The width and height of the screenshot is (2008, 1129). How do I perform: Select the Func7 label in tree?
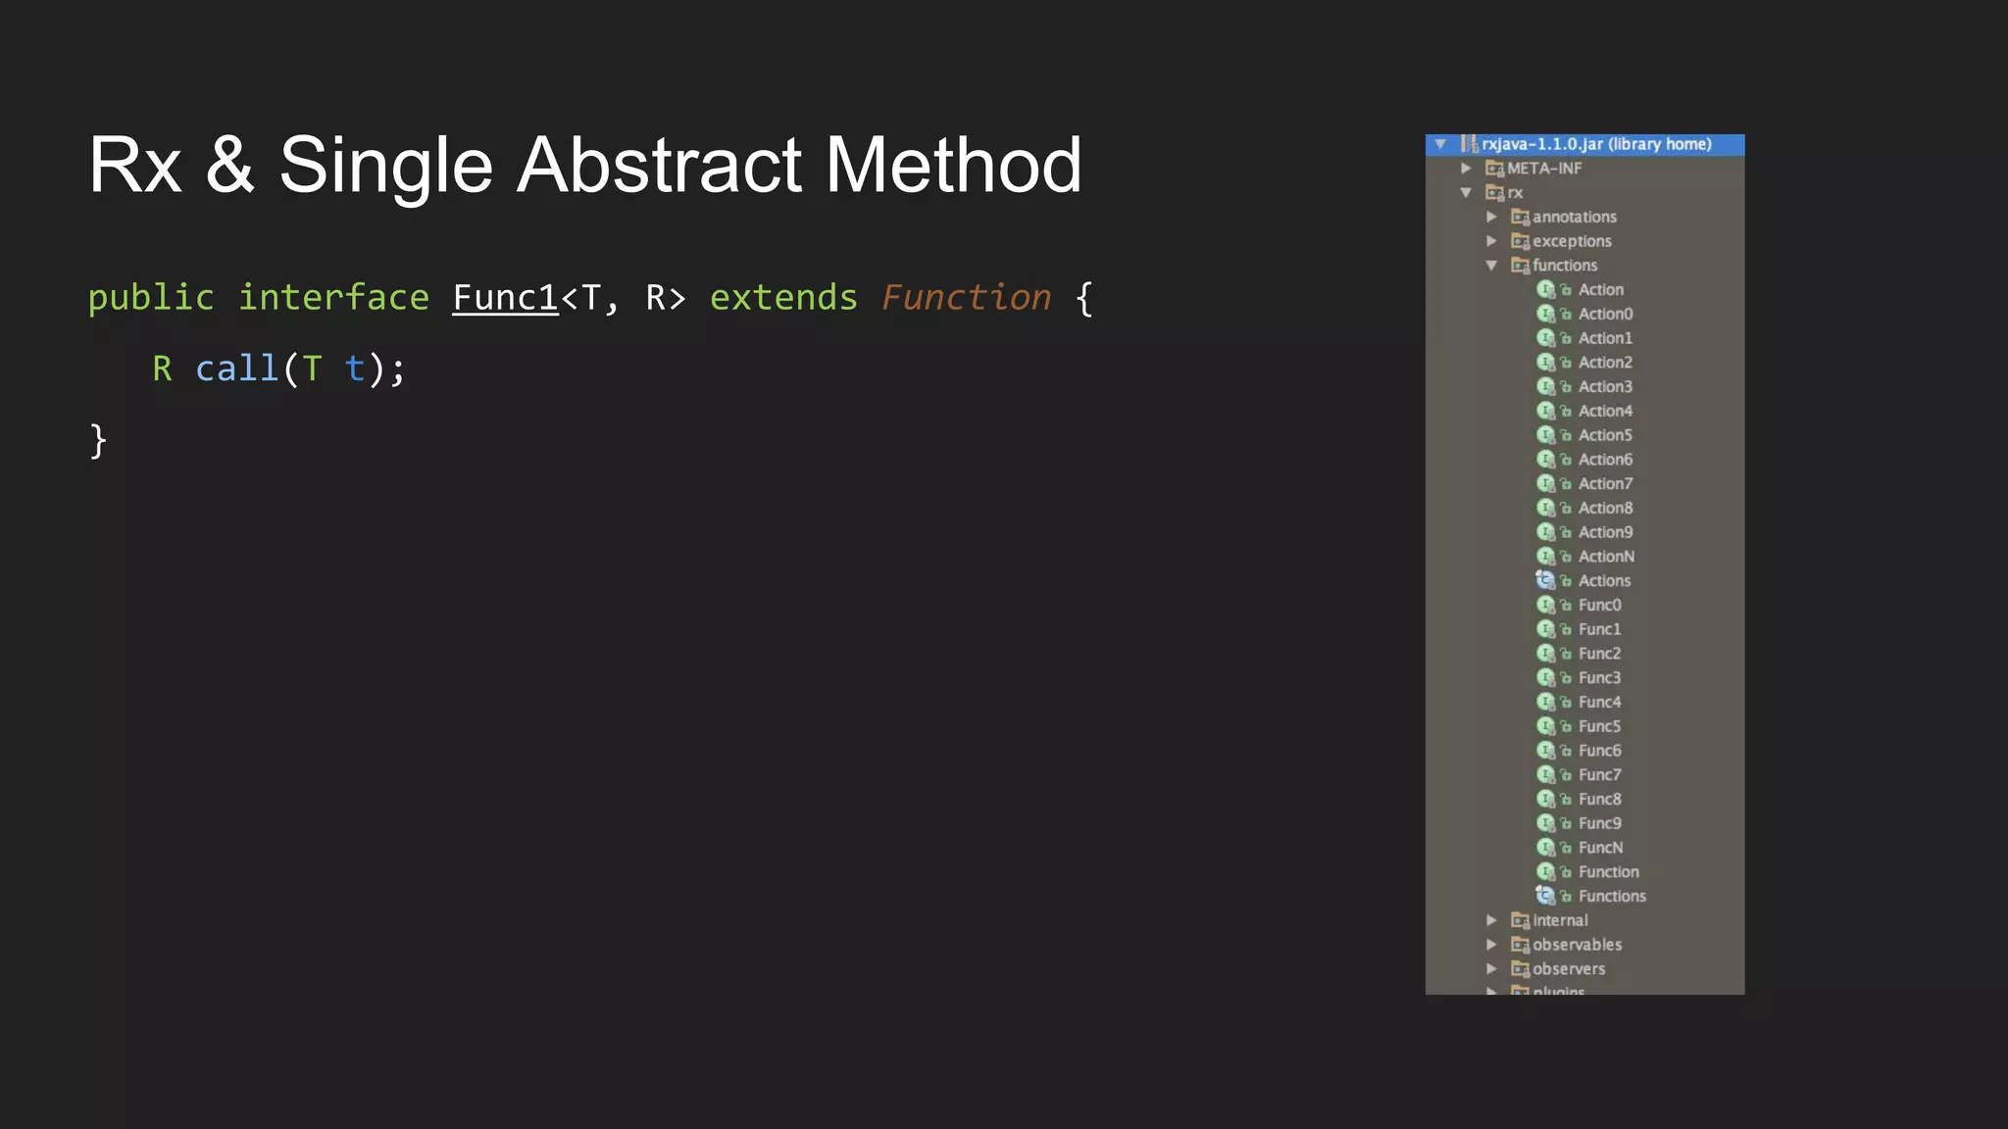1599,775
